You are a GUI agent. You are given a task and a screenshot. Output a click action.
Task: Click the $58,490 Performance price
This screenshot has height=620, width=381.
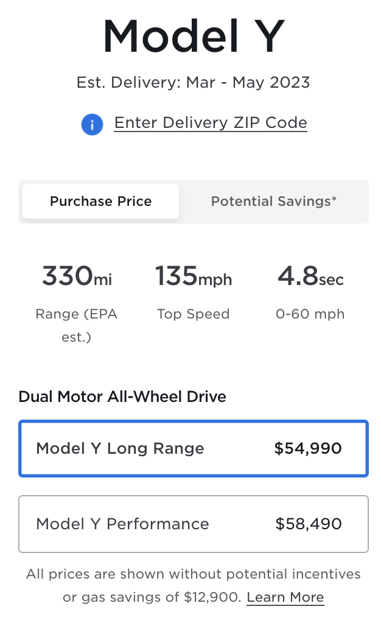click(309, 524)
